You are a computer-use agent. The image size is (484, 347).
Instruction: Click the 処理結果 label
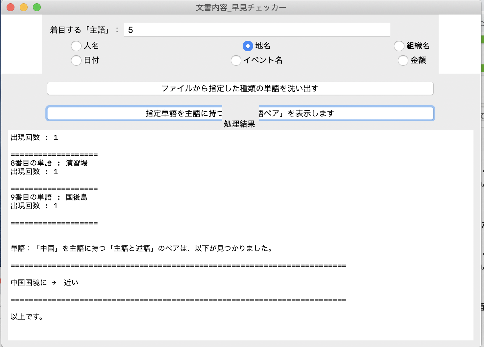239,125
